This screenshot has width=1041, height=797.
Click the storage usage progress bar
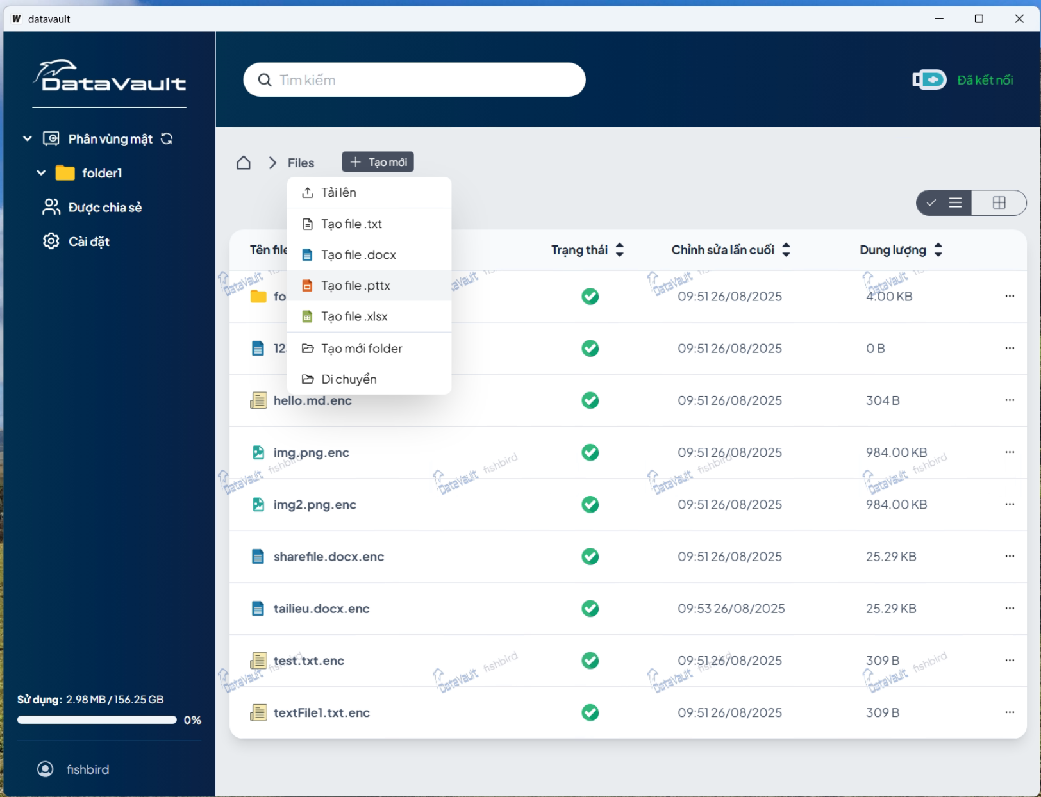[x=97, y=720]
